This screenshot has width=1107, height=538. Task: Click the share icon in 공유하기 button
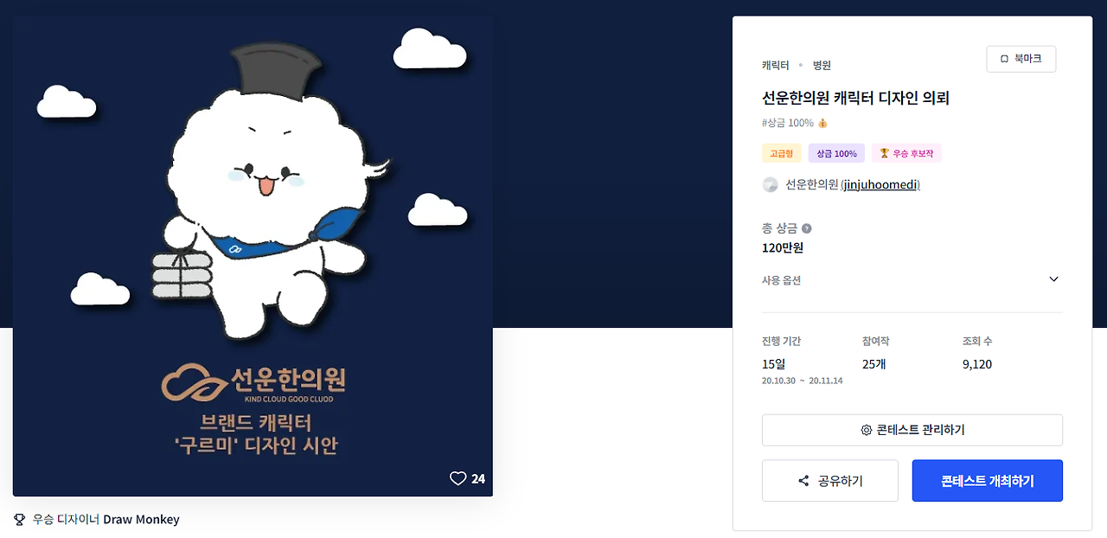[x=803, y=481]
